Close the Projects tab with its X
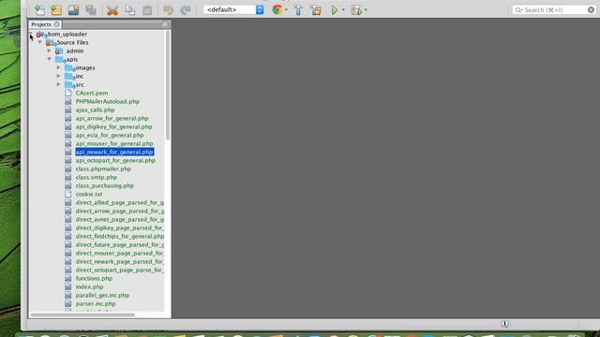This screenshot has height=337, width=600. [56, 24]
